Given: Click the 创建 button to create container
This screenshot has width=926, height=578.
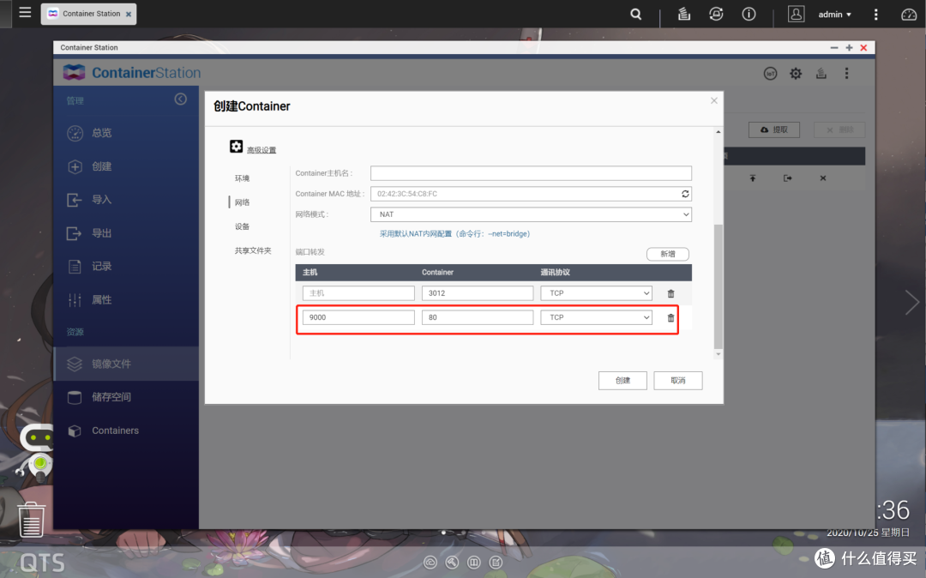Looking at the screenshot, I should tap(622, 380).
